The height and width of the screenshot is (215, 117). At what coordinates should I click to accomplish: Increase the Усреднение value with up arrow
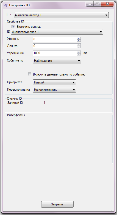click(79, 52)
